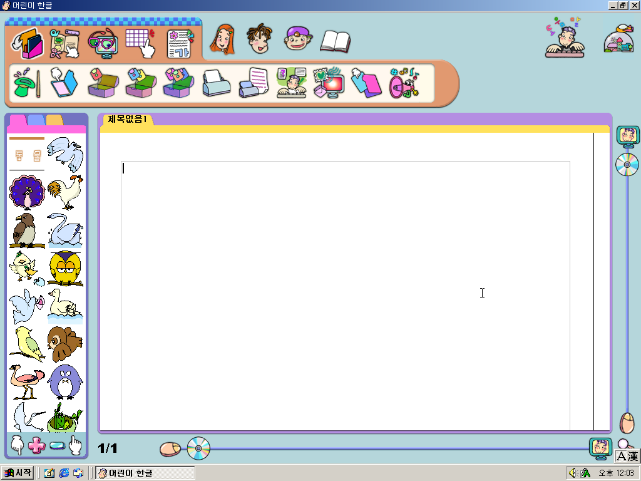Viewport: 641px width, 481px height.
Task: Print with the printer icon
Action: [216, 83]
